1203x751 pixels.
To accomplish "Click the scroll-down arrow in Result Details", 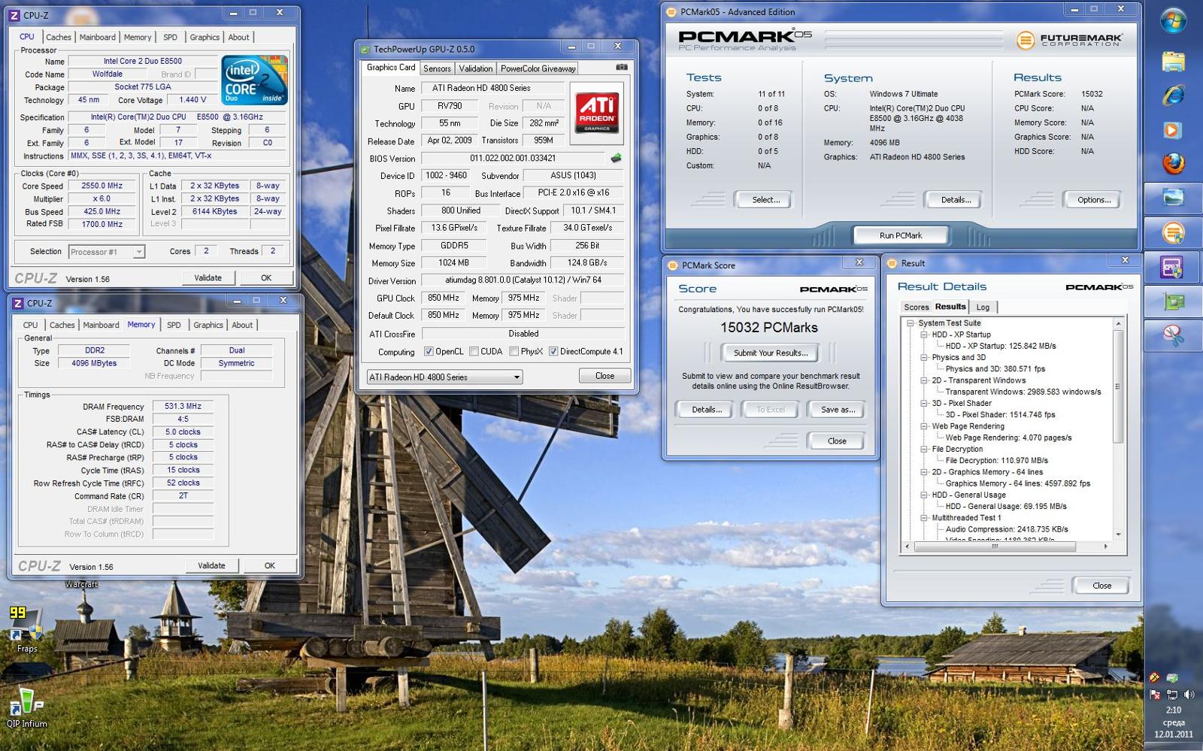I will point(1118,534).
